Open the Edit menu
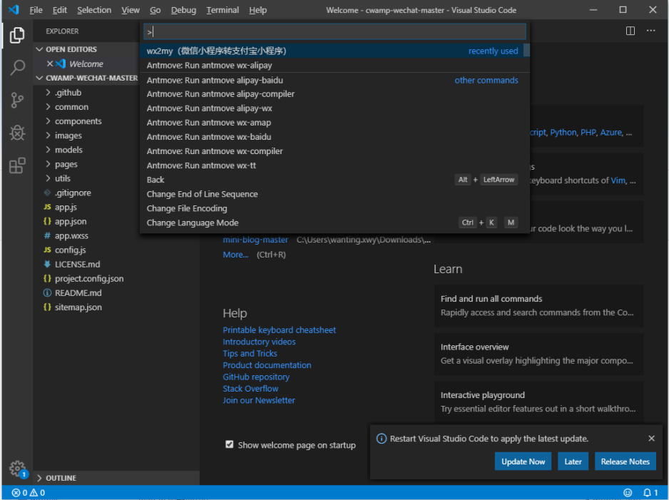This screenshot has width=669, height=500. 60,10
